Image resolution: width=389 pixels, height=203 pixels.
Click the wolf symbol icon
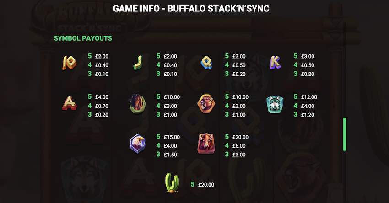[275, 104]
